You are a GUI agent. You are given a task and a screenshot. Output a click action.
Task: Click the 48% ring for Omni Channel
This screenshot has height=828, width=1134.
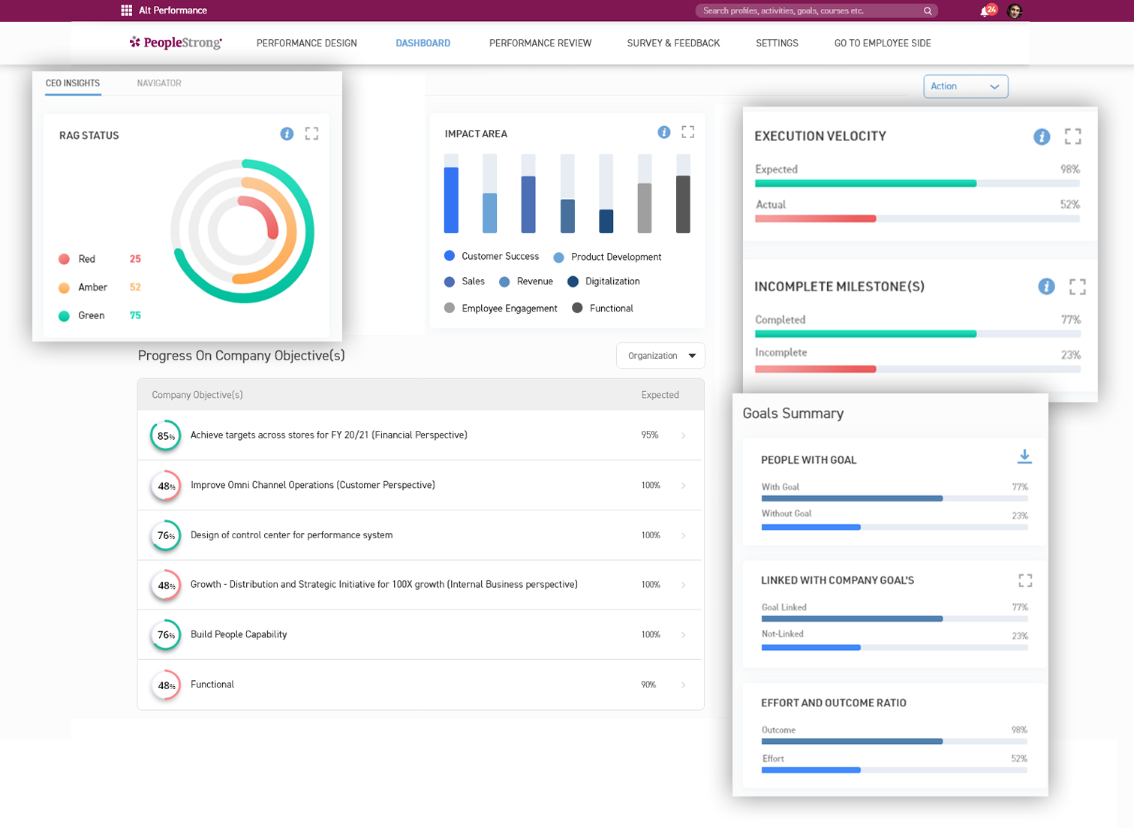pyautogui.click(x=166, y=486)
